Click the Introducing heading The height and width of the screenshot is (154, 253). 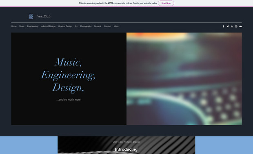point(126,150)
